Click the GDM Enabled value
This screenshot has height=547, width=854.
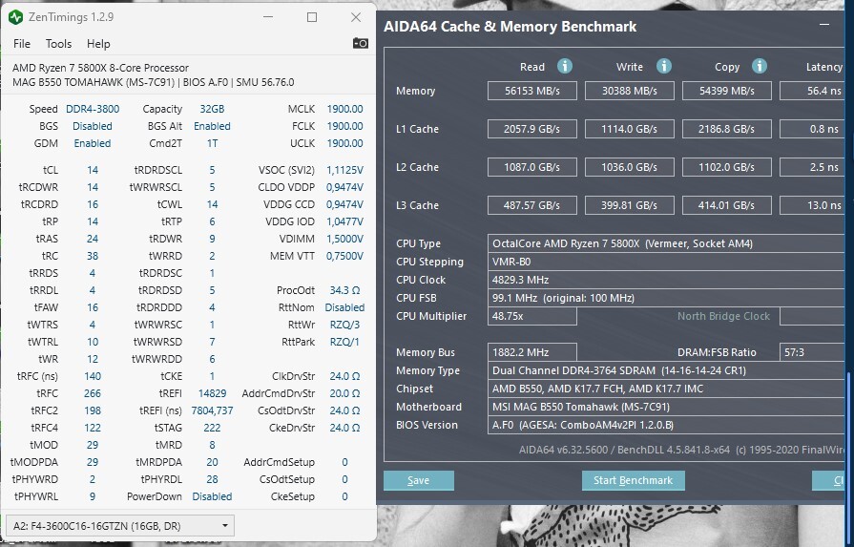coord(93,143)
